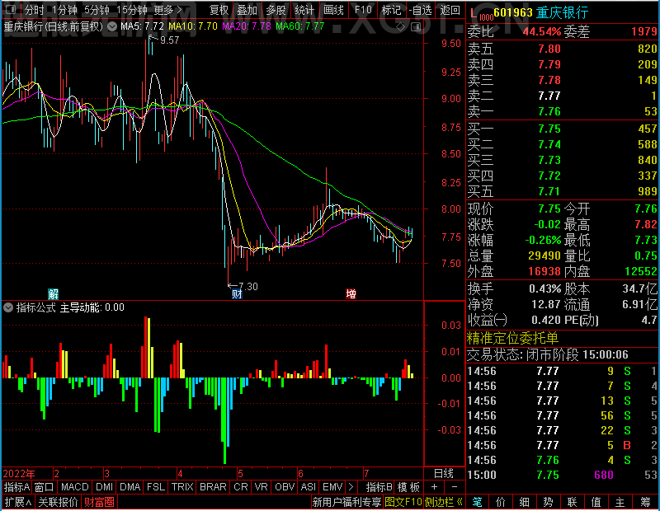Select the 势 tab in side panel
The image size is (660, 511).
click(x=548, y=502)
